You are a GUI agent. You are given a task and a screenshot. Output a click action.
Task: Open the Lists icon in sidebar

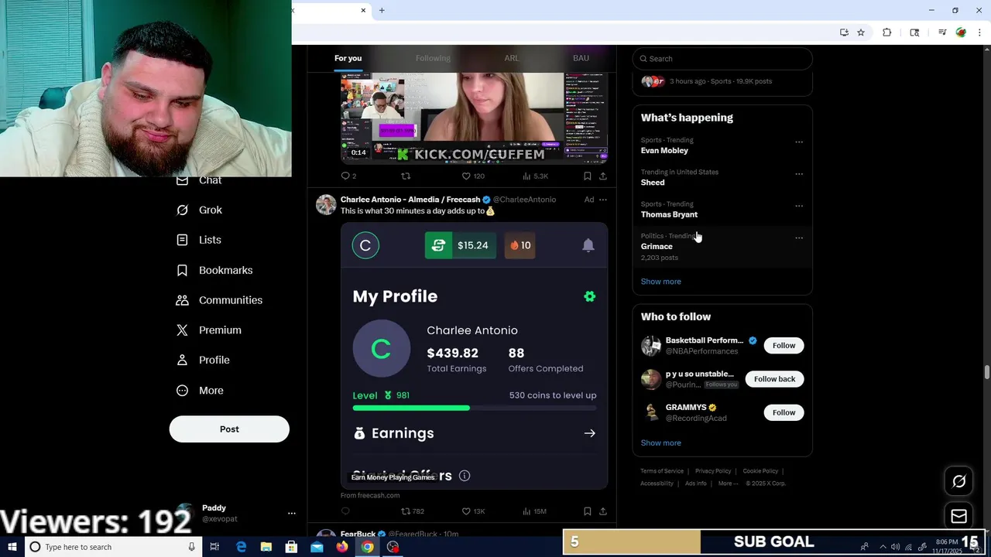(182, 240)
